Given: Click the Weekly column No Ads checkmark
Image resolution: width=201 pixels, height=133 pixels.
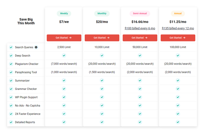Looking at the screenshot, I should [64, 105].
